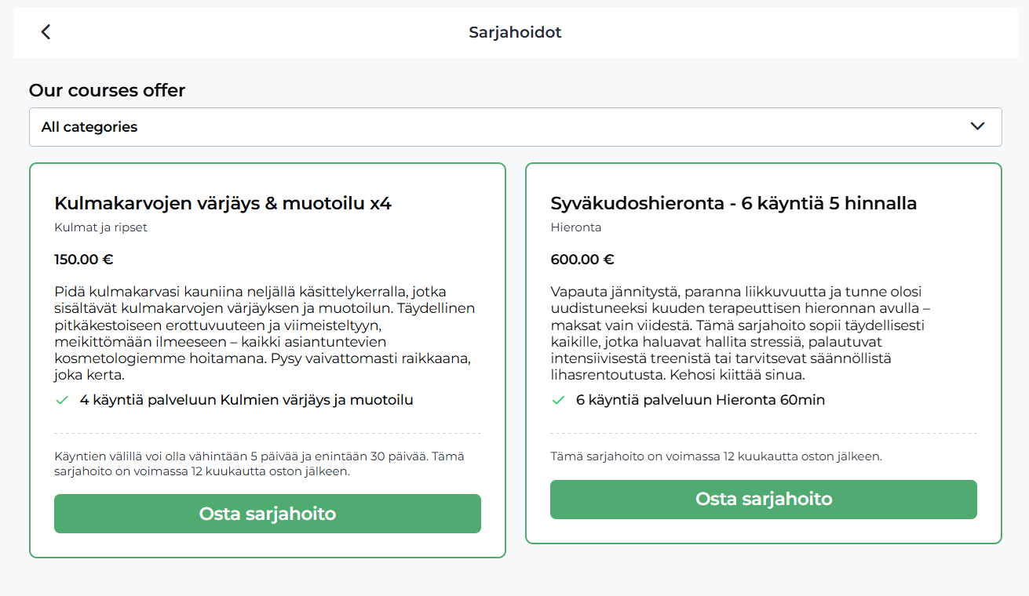Buy the Kulmakarvojen värjäys sarjahoito
Screen dimensions: 1029x596
coord(268,514)
